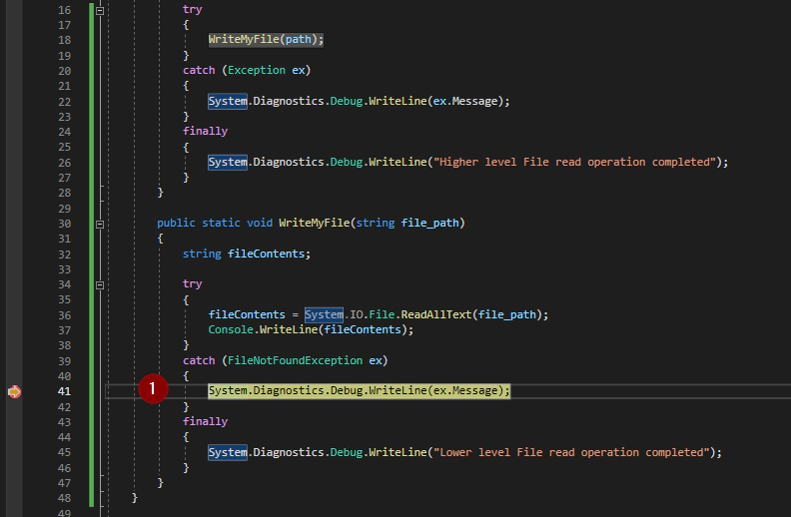Click the 'try' keyword on line 34
791x517 pixels.
point(192,283)
